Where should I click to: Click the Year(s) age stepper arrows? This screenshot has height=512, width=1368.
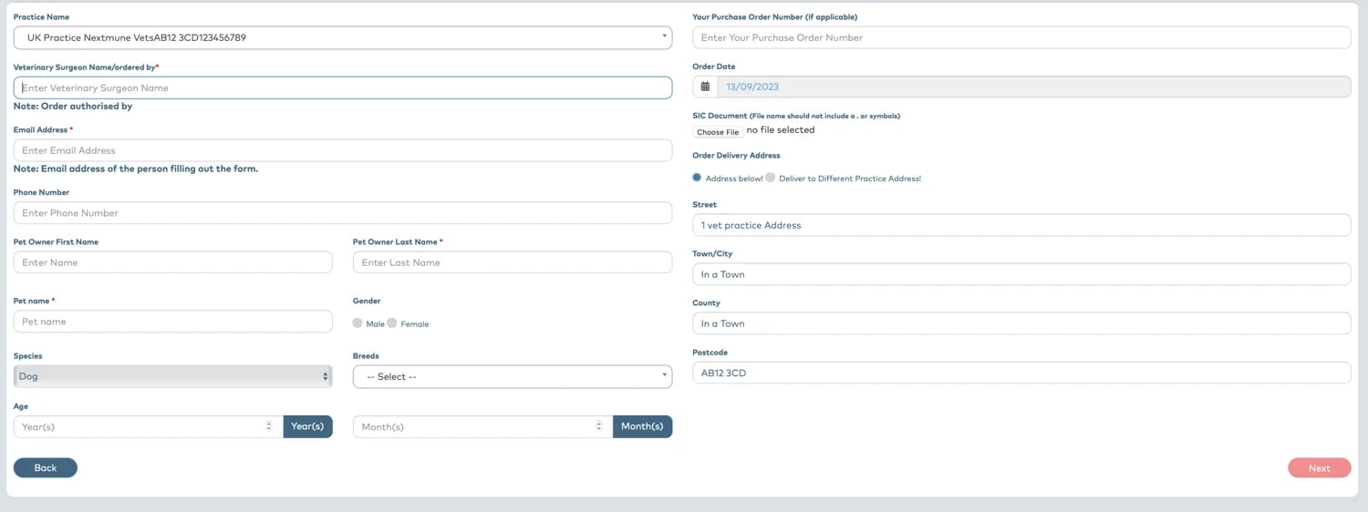[268, 426]
